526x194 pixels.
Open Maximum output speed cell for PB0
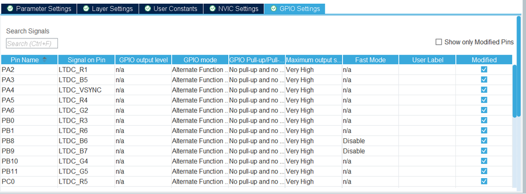point(314,120)
